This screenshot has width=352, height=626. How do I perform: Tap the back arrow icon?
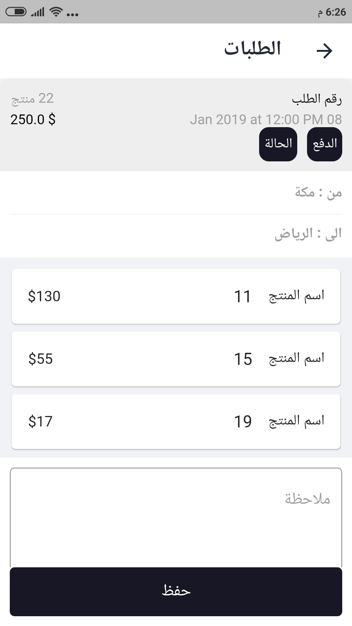pos(324,51)
